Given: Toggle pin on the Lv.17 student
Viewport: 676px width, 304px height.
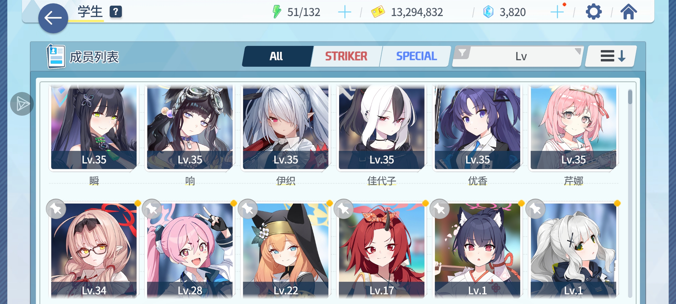Looking at the screenshot, I should click(344, 209).
